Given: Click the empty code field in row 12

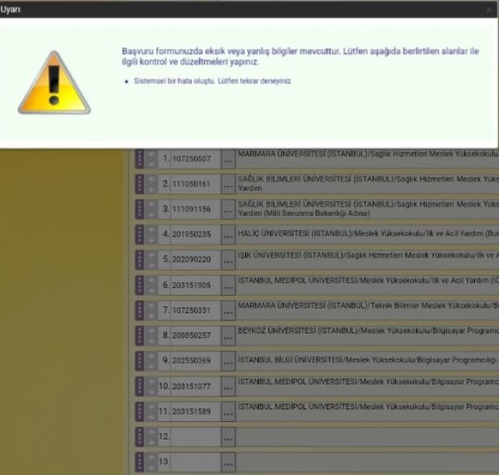Looking at the screenshot, I should pyautogui.click(x=195, y=436).
